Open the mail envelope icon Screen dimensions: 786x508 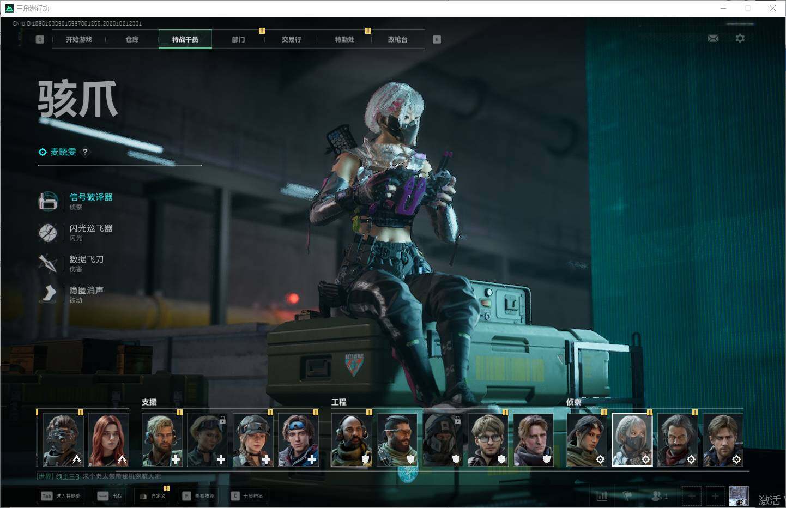pyautogui.click(x=713, y=38)
